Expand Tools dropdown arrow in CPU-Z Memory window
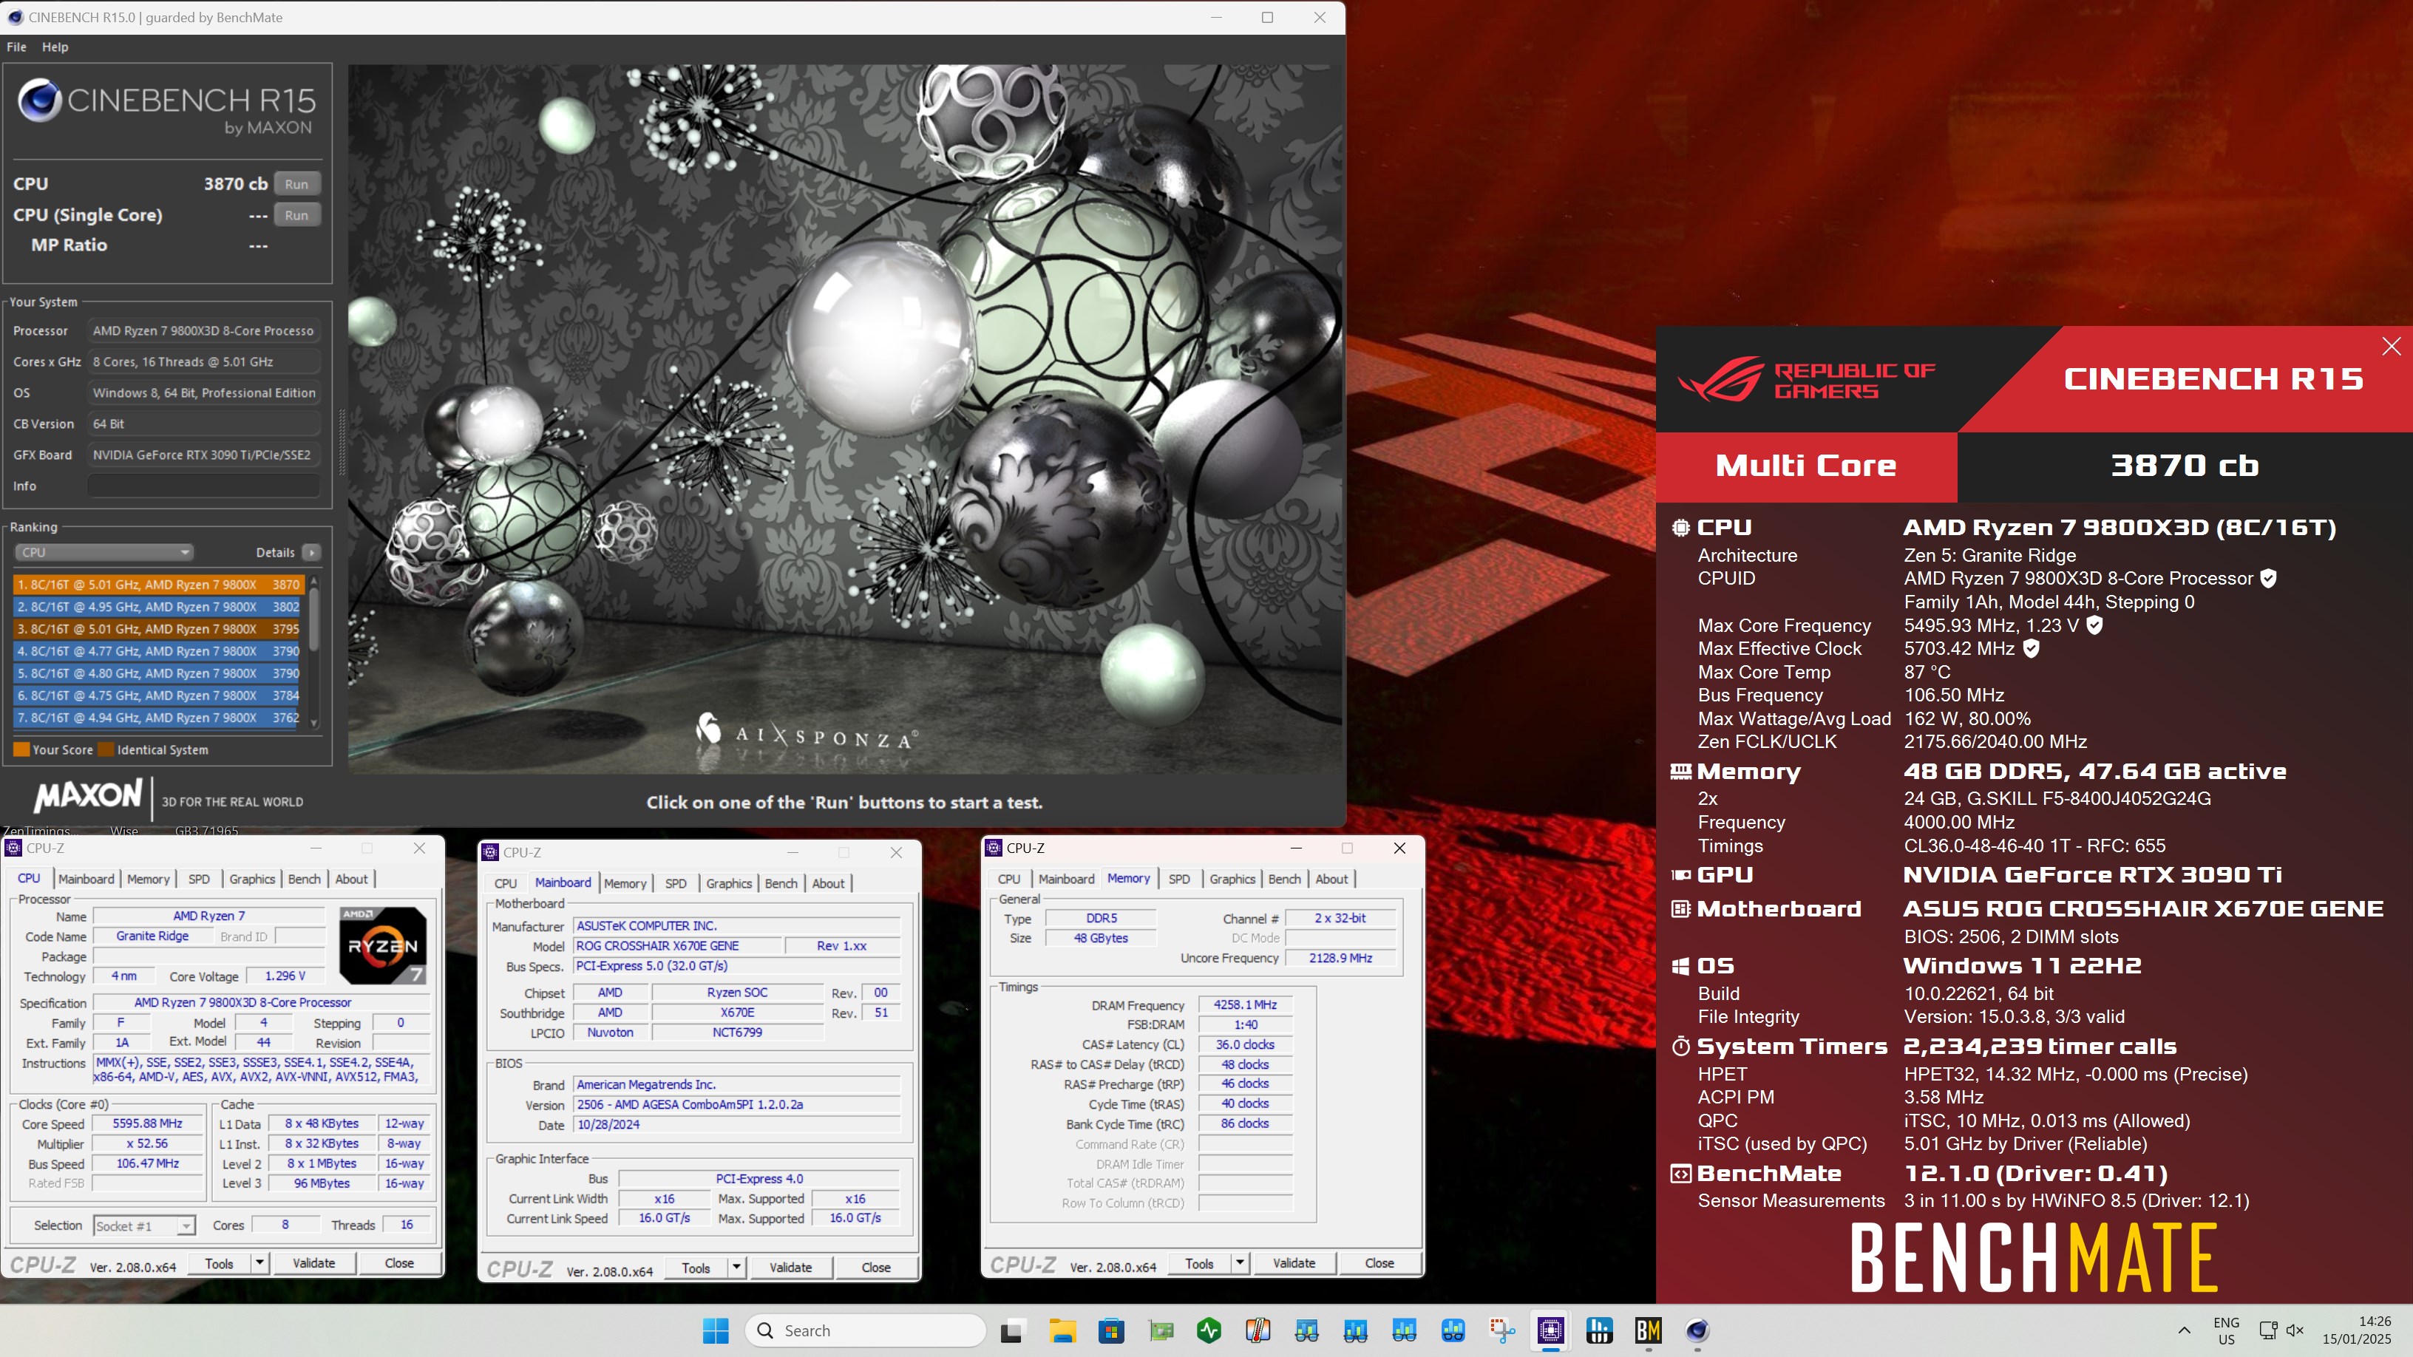The height and width of the screenshot is (1357, 2413). (1239, 1263)
